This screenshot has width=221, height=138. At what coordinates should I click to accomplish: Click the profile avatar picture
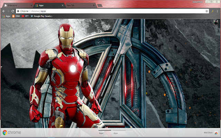(x=216, y=22)
